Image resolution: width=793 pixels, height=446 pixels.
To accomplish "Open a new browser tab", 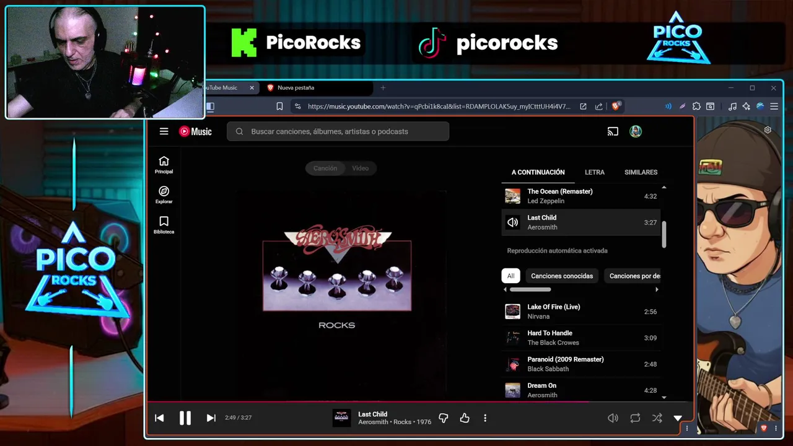I will [x=382, y=88].
